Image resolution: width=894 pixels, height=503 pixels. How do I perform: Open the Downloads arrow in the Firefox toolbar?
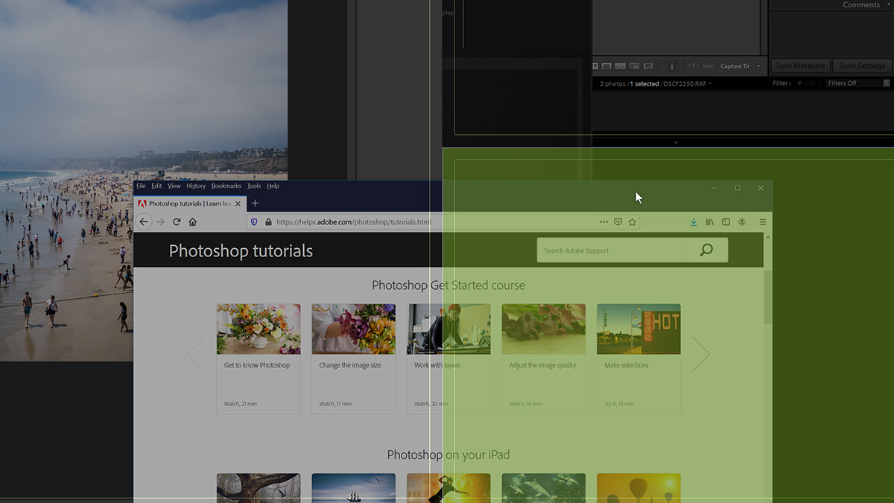(694, 221)
